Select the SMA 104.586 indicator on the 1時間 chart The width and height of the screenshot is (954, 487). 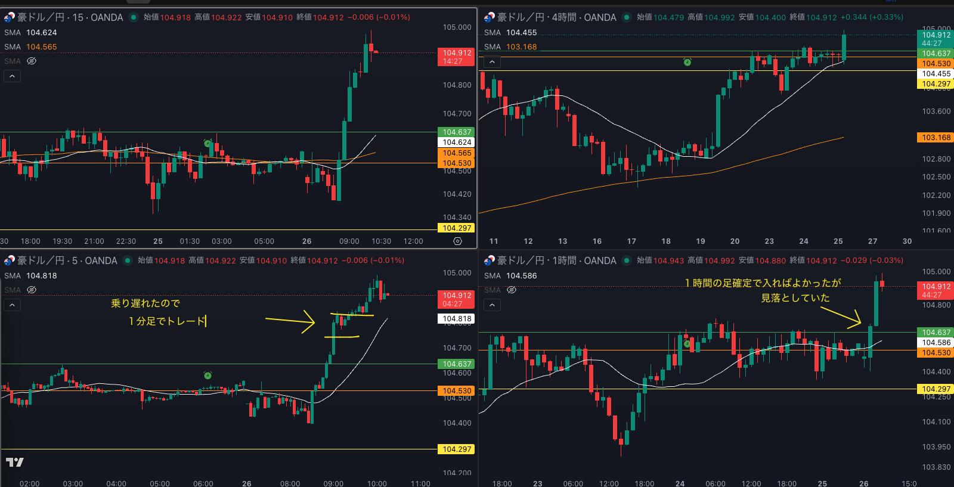[x=510, y=275]
